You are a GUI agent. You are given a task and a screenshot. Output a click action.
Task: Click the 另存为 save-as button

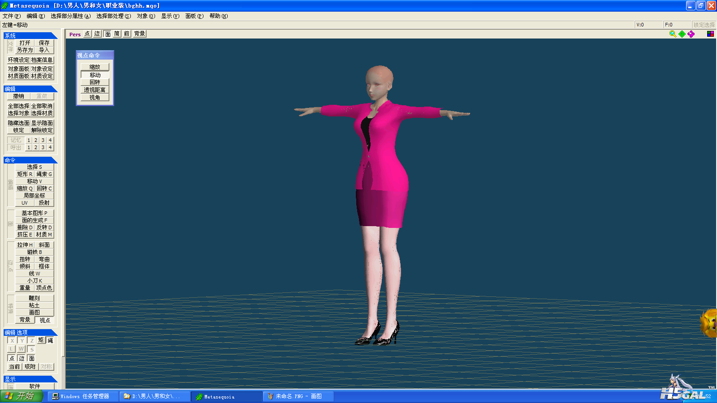(x=25, y=50)
